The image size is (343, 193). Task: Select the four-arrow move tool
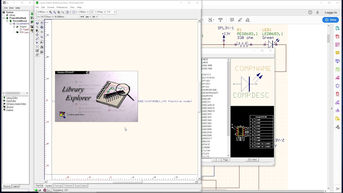(37, 35)
